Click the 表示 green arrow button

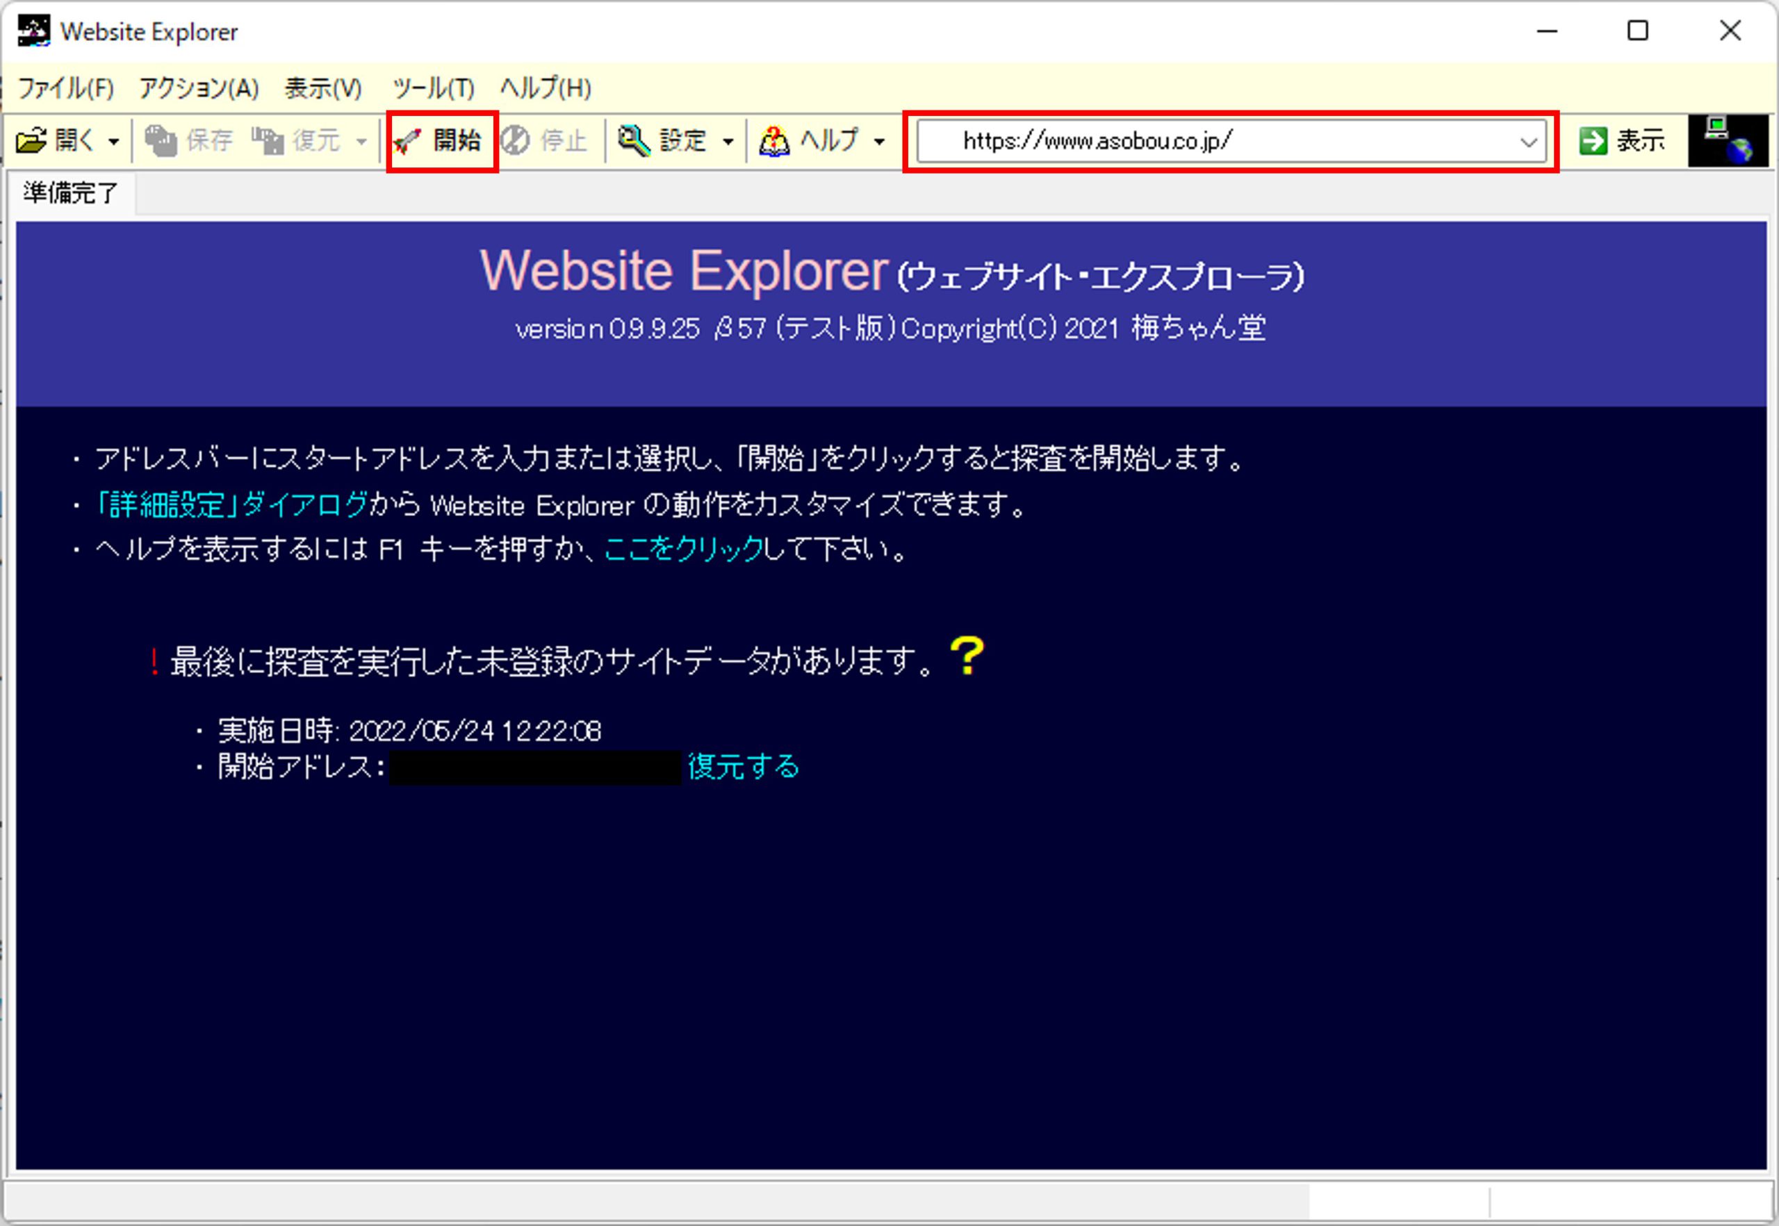click(x=1622, y=140)
